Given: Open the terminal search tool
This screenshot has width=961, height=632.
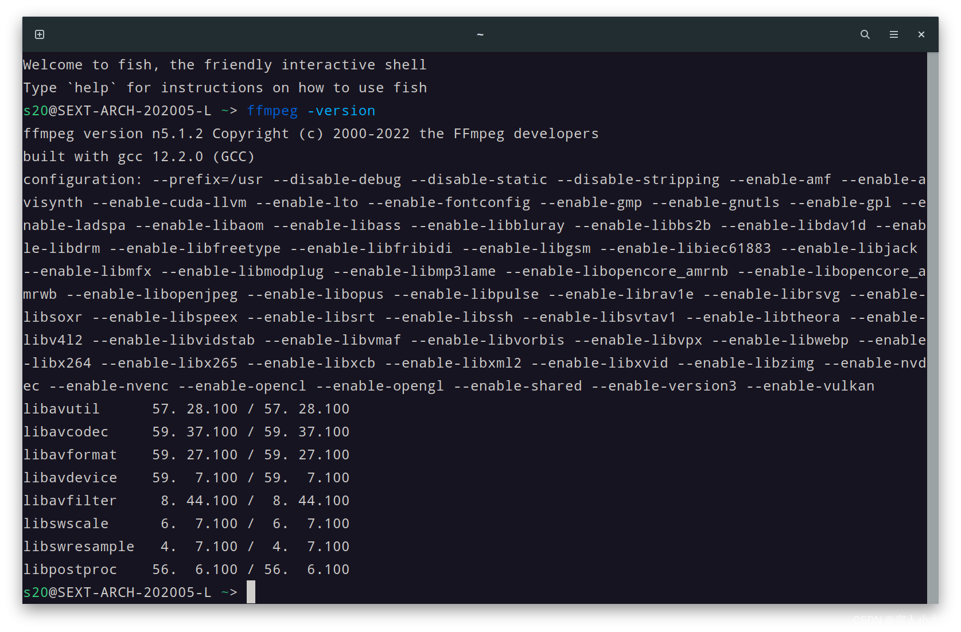Looking at the screenshot, I should pyautogui.click(x=865, y=34).
